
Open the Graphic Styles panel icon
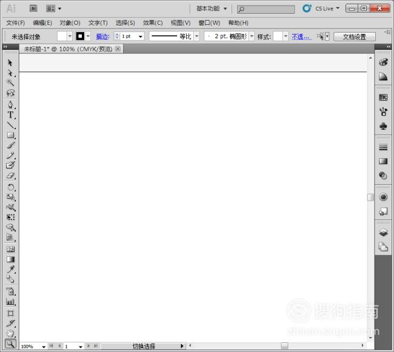[383, 211]
